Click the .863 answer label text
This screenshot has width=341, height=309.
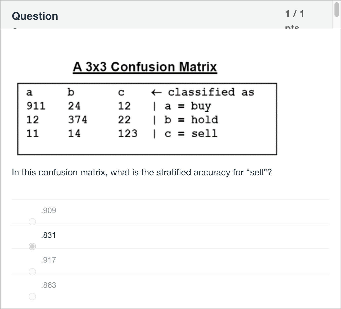click(x=48, y=285)
